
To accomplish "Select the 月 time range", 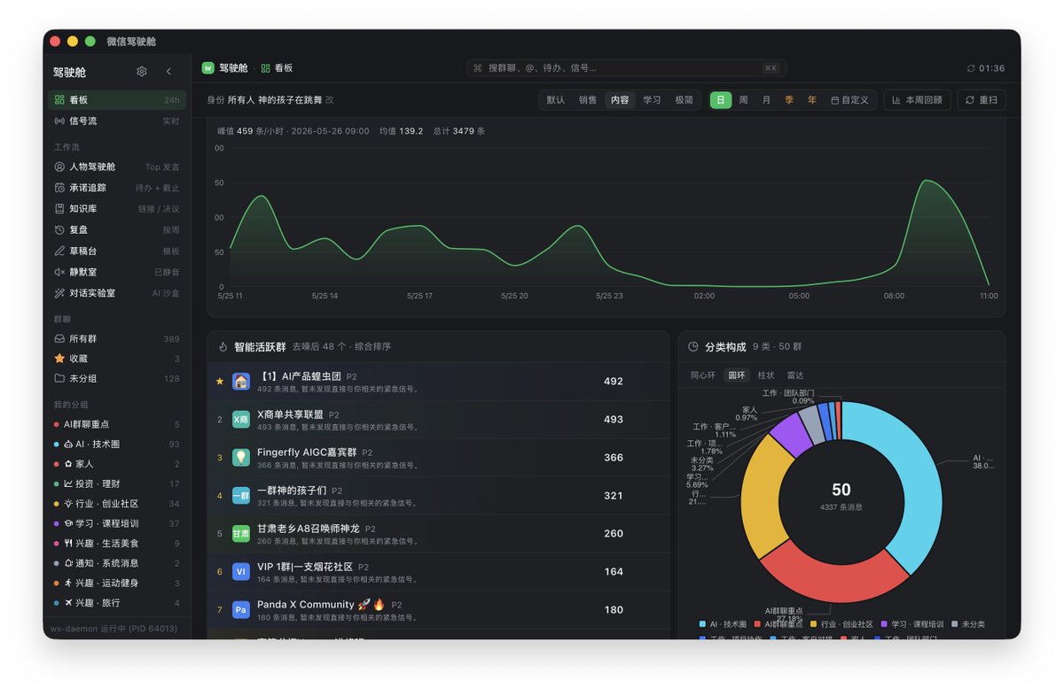I will click(x=766, y=100).
